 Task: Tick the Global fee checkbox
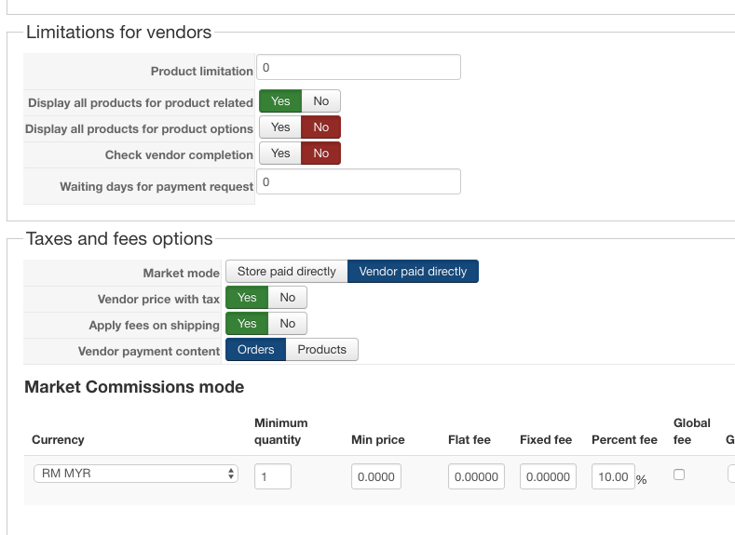pos(679,475)
